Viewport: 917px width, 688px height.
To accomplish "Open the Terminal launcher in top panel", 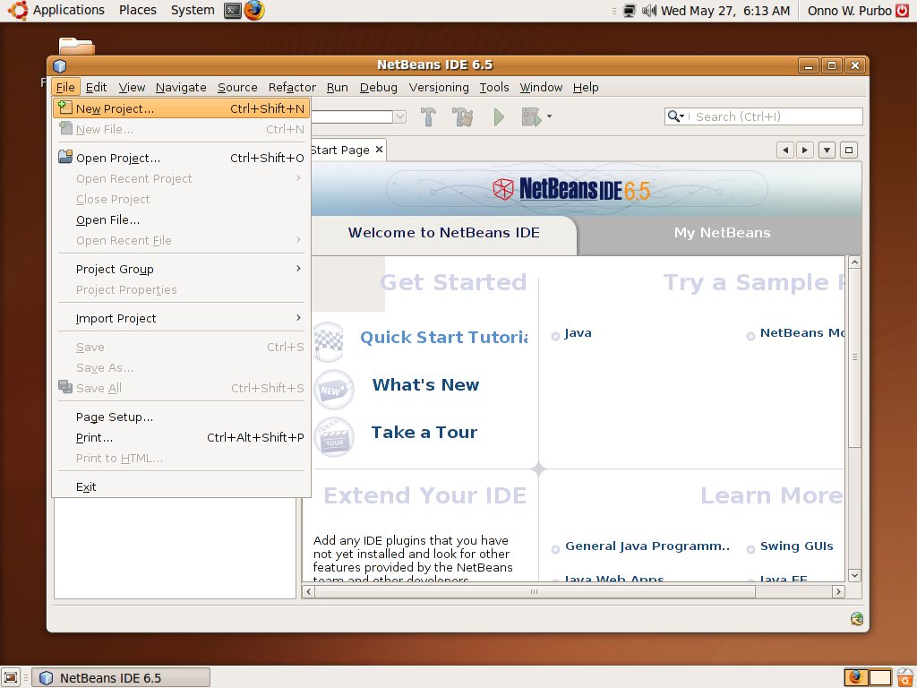I will 233,11.
